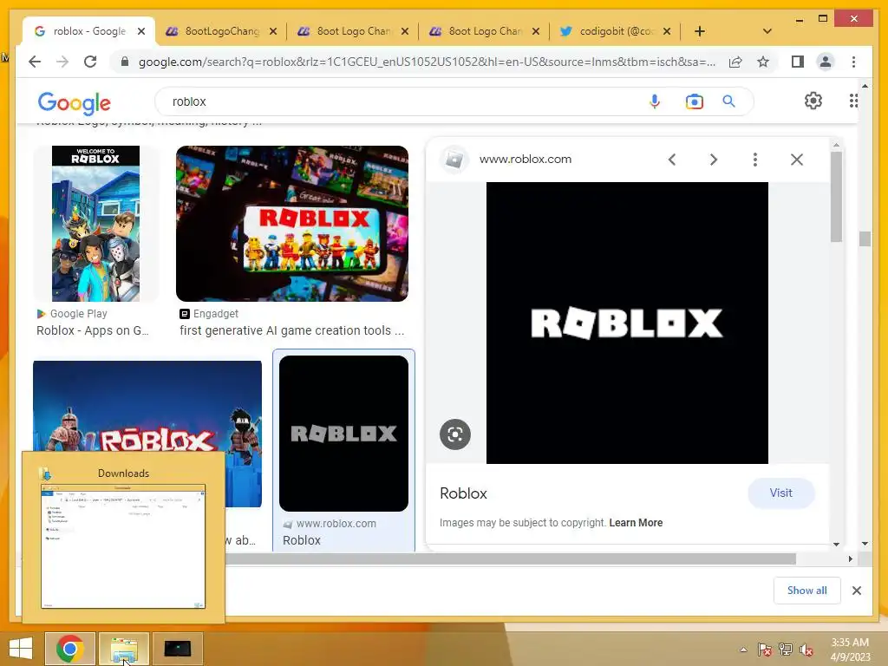This screenshot has width=888, height=666.
Task: Click the preview panel vertical scrollbar
Action: click(836, 197)
